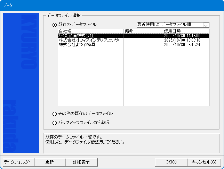224x169 pixels.
Task: Sort by the 使用日時 column header
Action: 185,31
